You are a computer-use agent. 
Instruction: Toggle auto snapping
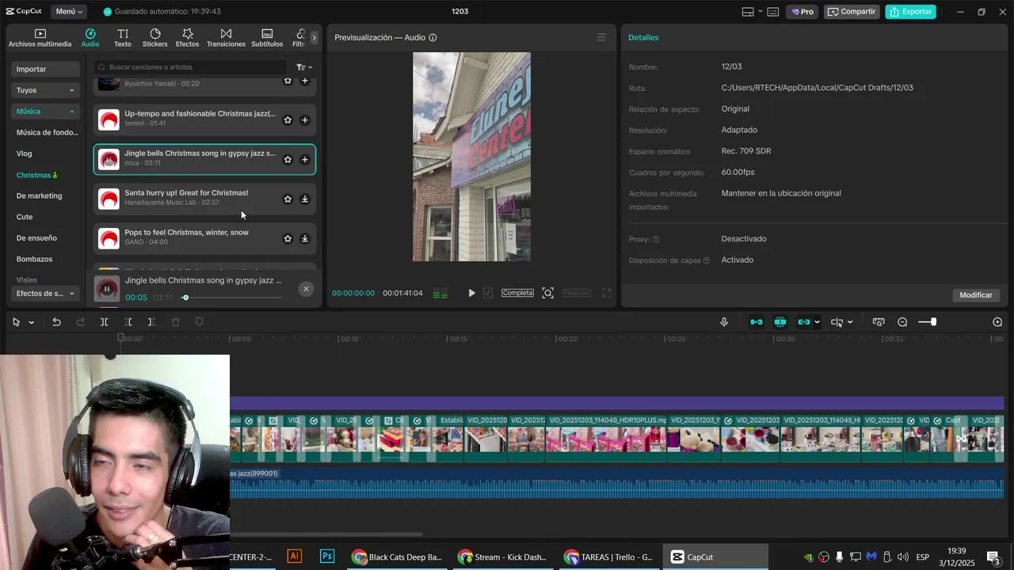(780, 322)
